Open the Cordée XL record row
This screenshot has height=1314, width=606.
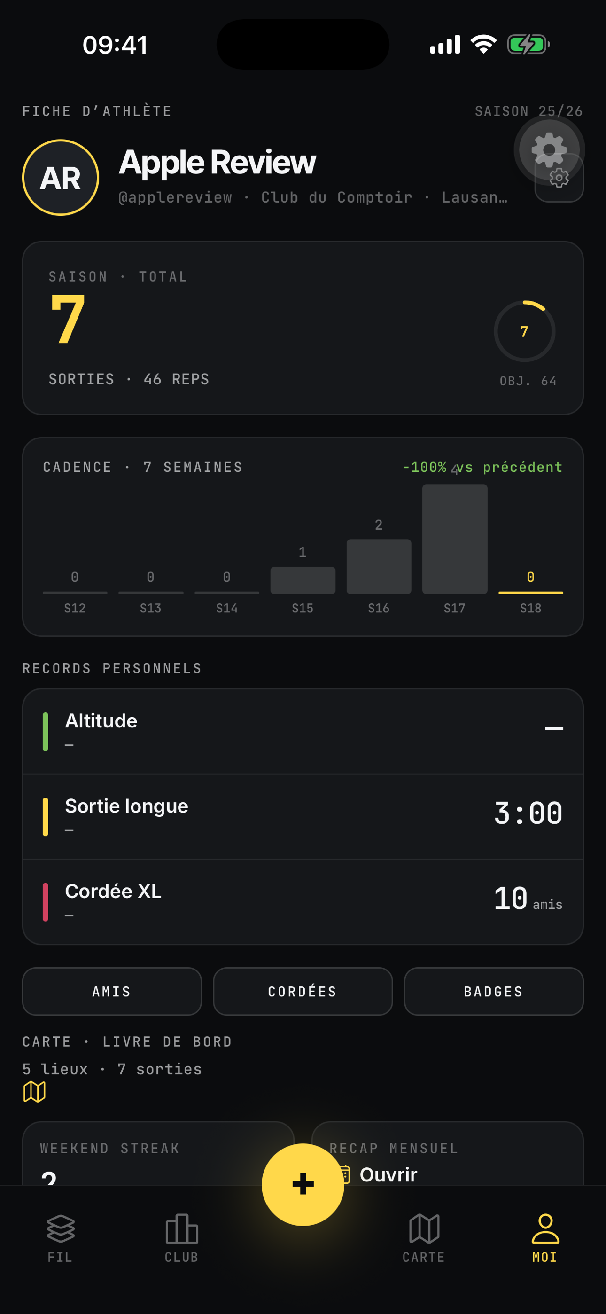pos(303,902)
